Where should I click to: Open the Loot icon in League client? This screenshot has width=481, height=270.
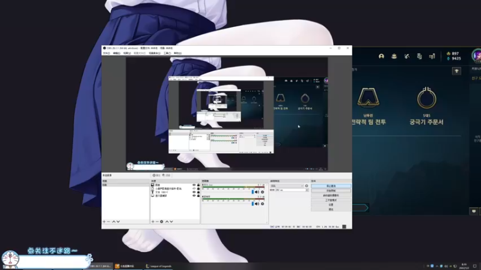419,56
